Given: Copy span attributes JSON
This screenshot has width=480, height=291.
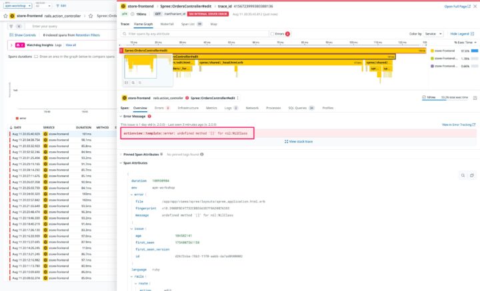Looking at the screenshot, I should [472, 175].
